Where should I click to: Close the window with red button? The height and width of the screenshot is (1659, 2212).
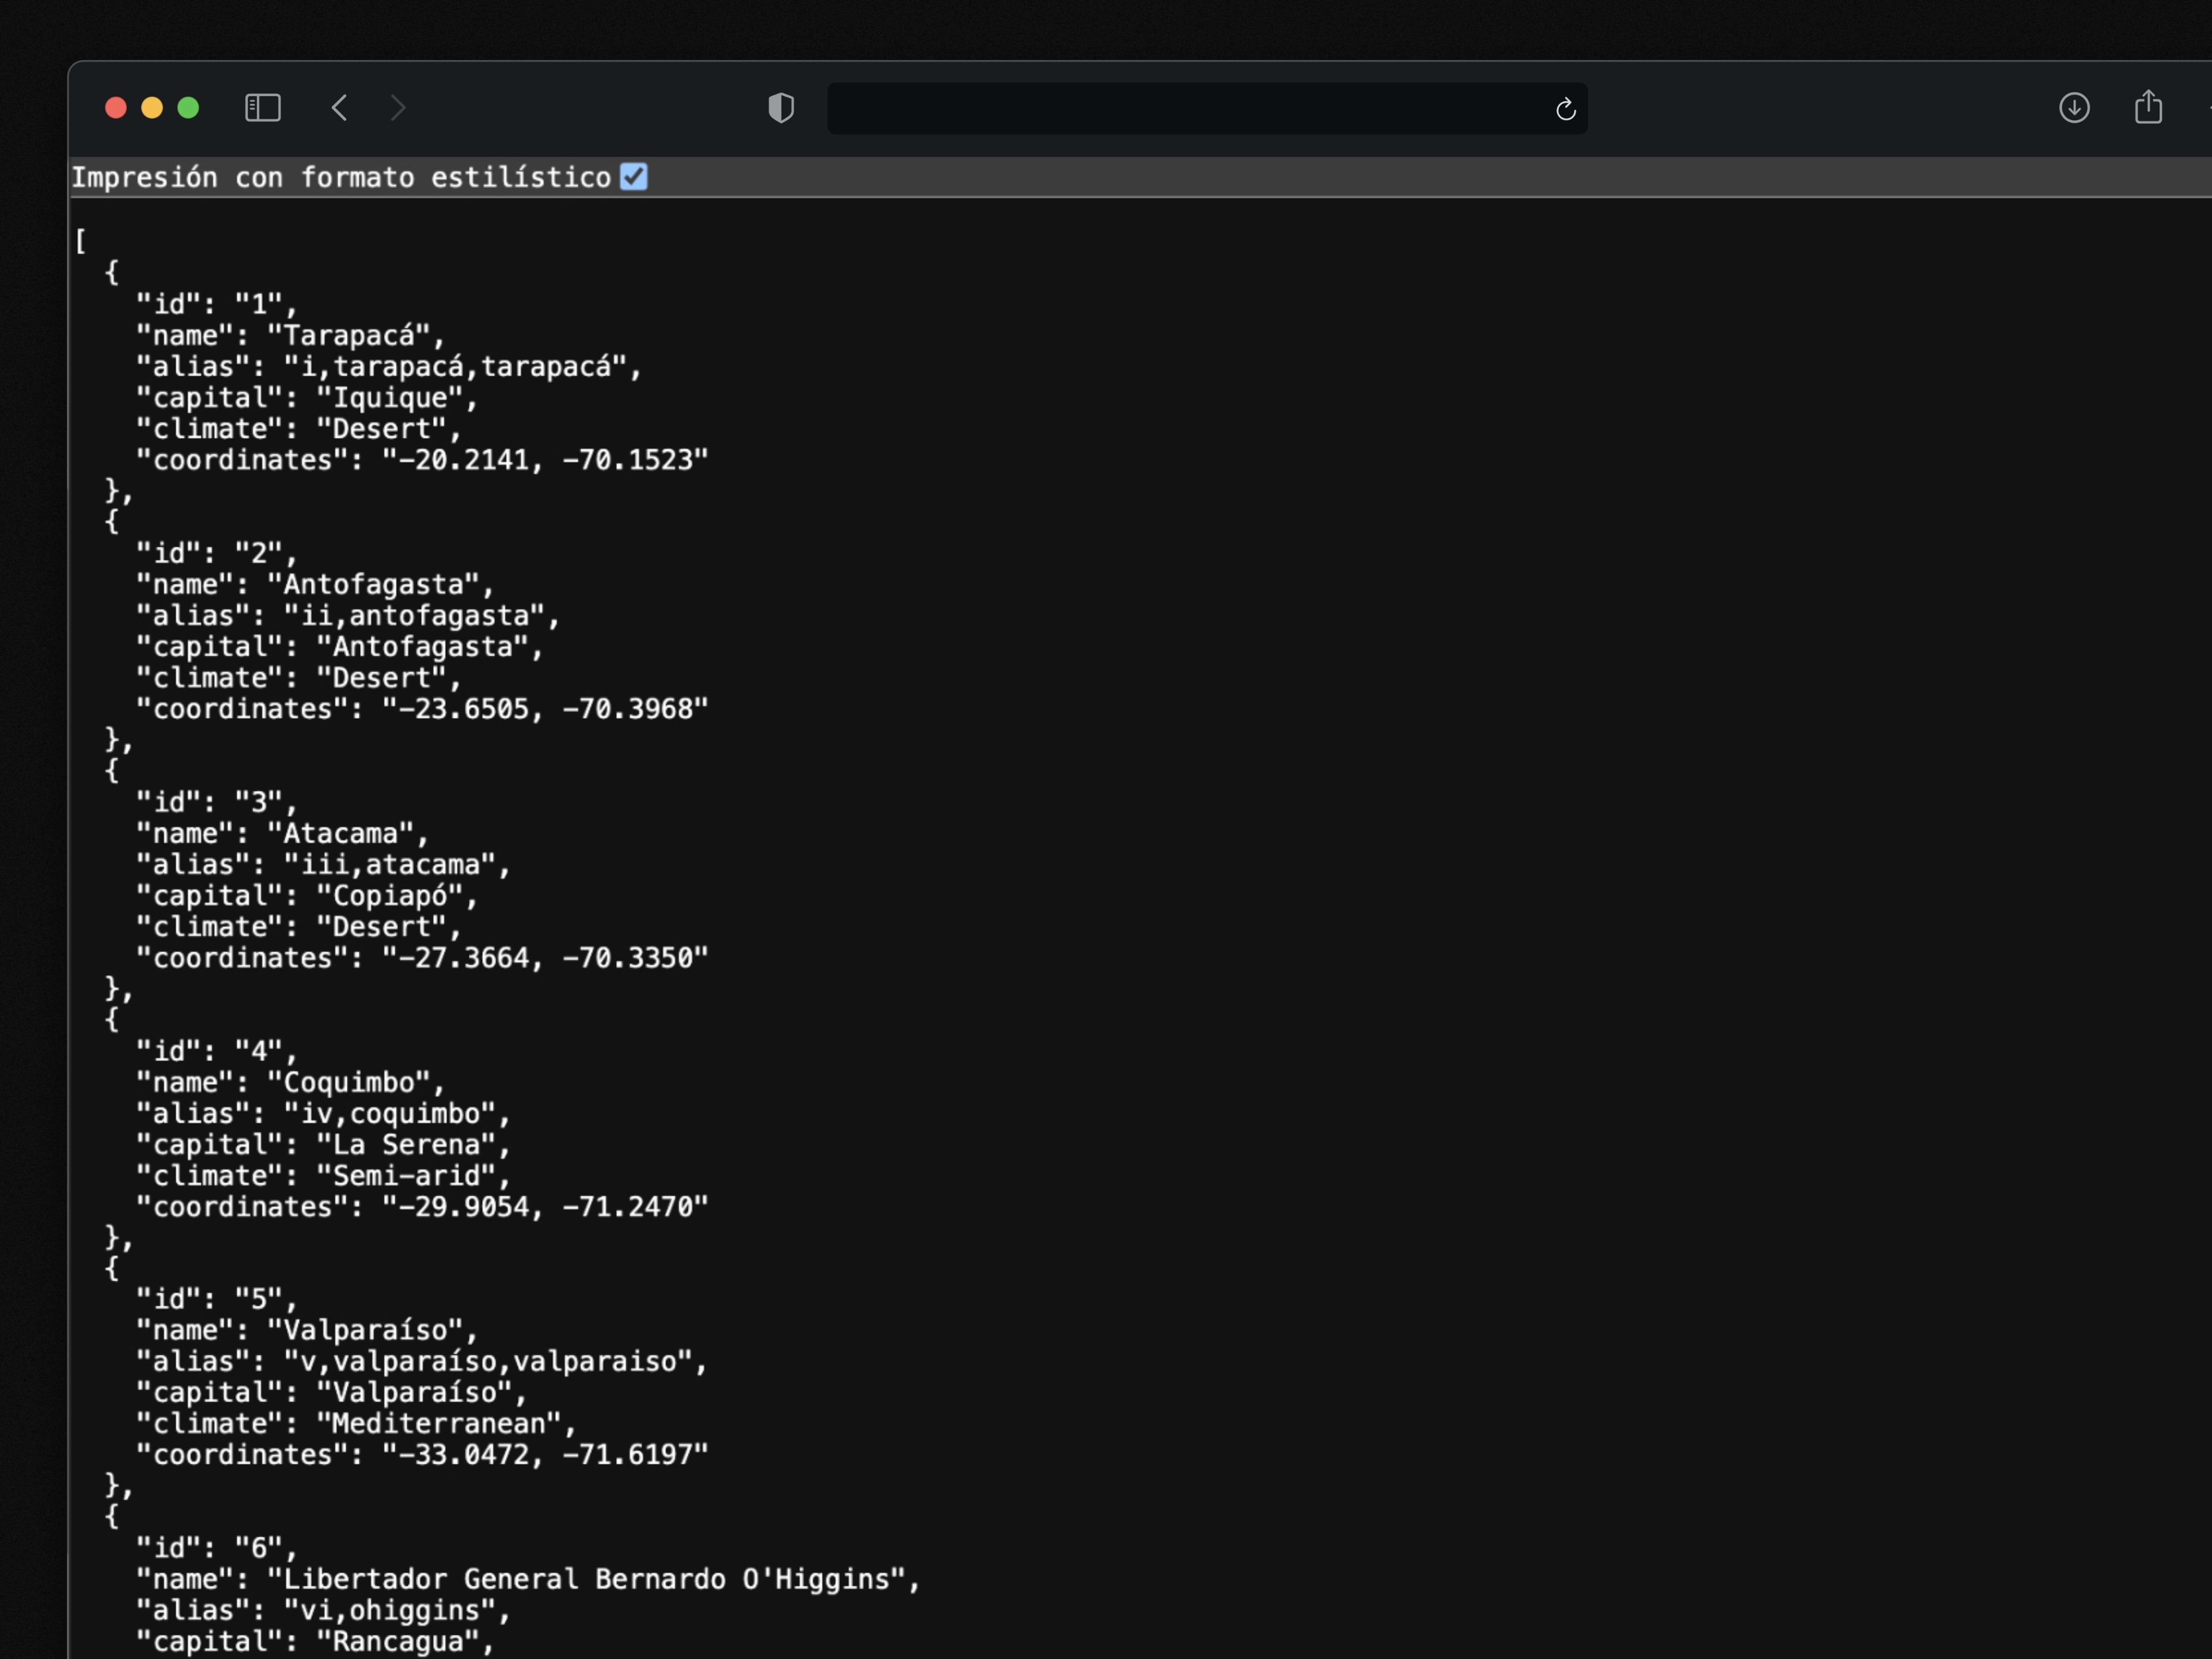116,108
